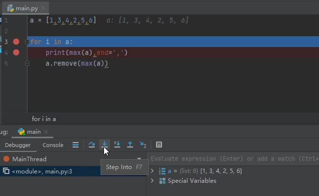Expand the variable a list entry

click(152, 171)
